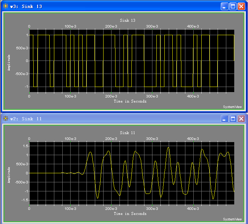Click -500e-3 amplitude tick in Sink 13
Screen dimensions: 248x224
click(21, 74)
